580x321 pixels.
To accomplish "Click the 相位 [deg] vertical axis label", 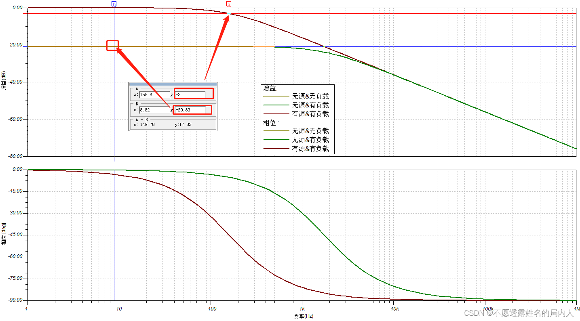I will (x=4, y=234).
